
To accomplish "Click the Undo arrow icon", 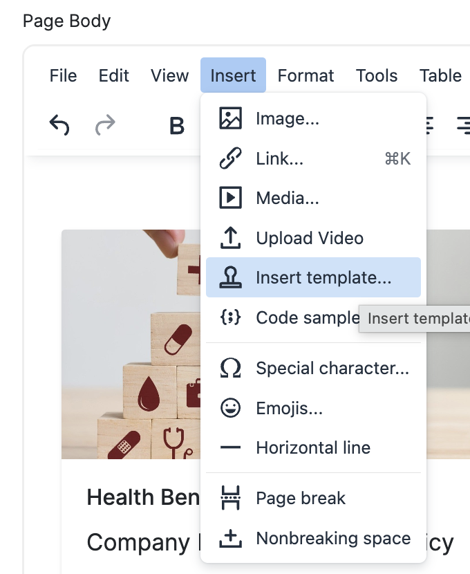I will point(59,125).
